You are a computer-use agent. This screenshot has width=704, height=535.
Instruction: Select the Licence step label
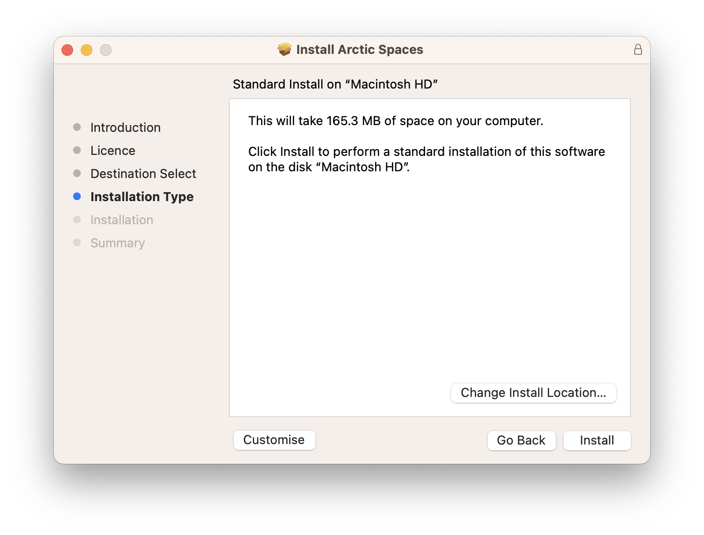tap(113, 151)
